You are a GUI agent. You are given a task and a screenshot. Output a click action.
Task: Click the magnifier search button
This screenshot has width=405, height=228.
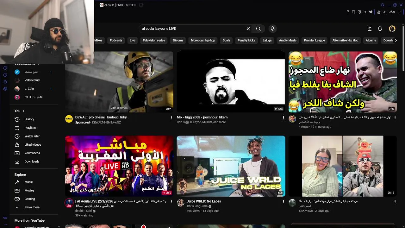(259, 29)
